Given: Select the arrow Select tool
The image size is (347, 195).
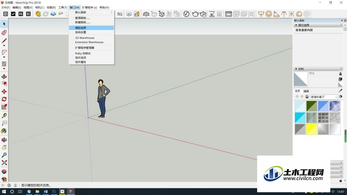Looking at the screenshot, I should click(4, 24).
